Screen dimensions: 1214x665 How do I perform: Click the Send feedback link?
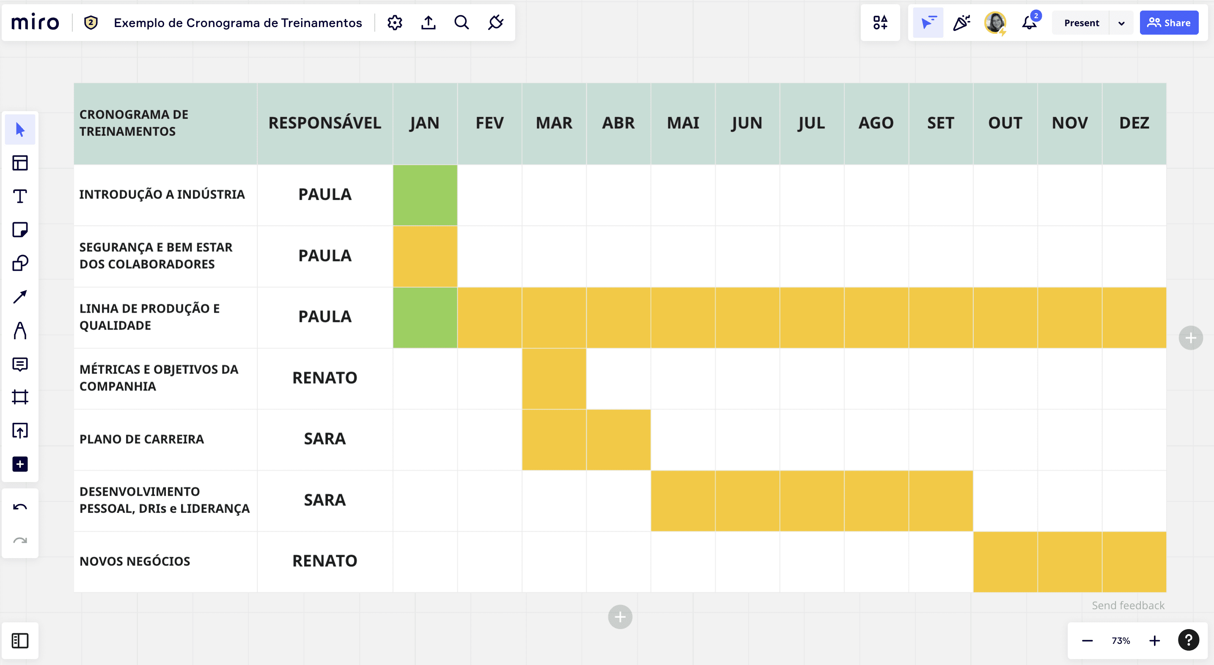pyautogui.click(x=1128, y=605)
